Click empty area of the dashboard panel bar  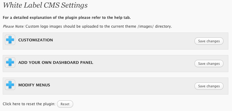pyautogui.click(x=142, y=64)
